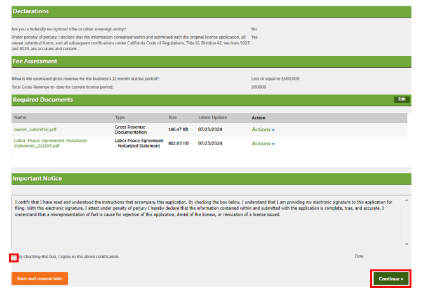Viewport: 421px width, 298px height.
Task: Click inside the certification notice text box
Action: tap(203, 222)
